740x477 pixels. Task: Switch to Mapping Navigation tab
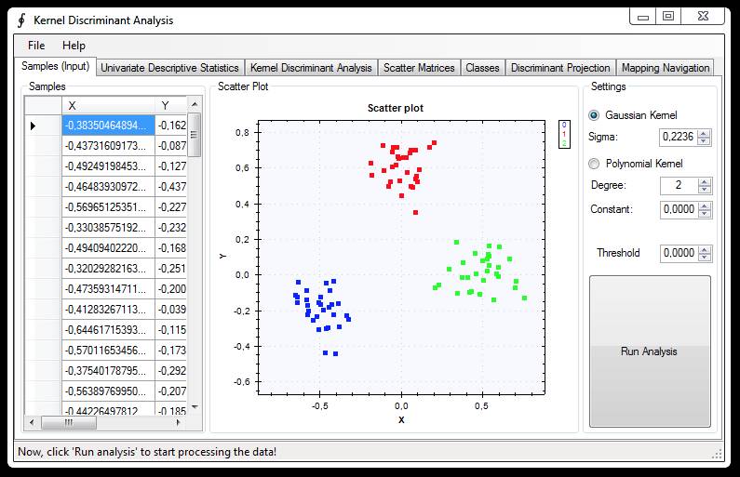[666, 68]
